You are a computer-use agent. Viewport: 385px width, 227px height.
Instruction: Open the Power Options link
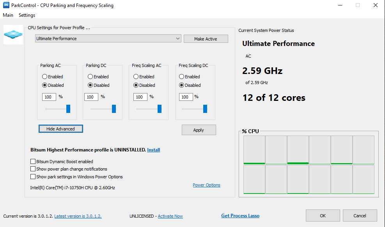206,185
